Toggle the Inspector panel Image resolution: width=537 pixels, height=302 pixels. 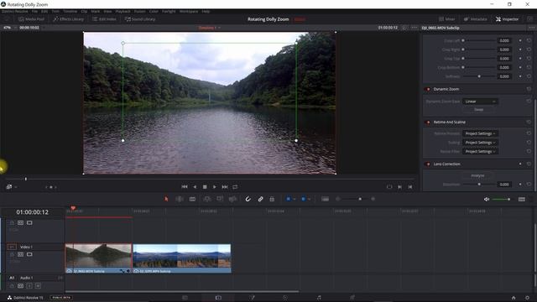tap(507, 19)
